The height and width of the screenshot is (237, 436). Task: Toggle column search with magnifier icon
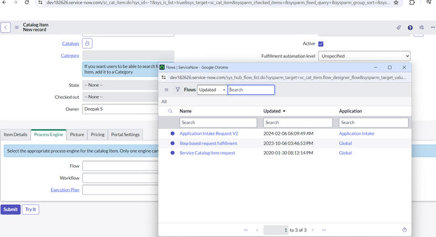pos(170,111)
